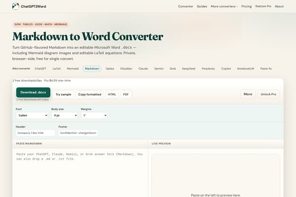Click the Download .docx button
Viewport: 296px width, 197px height.
pyautogui.click(x=33, y=93)
